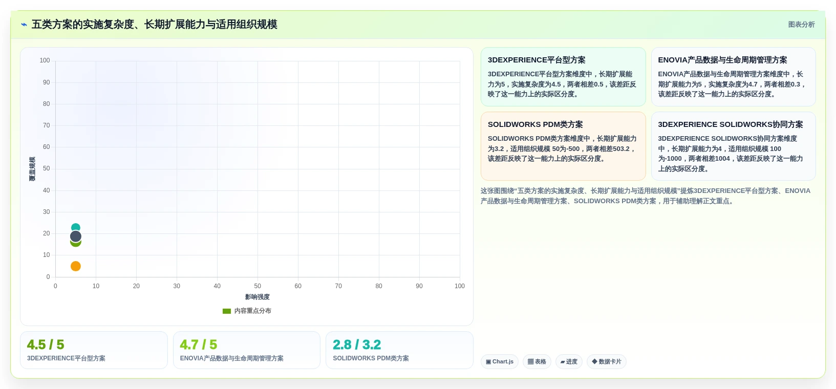This screenshot has height=389, width=836.
Task: Click the y-axis tick label 90
Action: (47, 82)
